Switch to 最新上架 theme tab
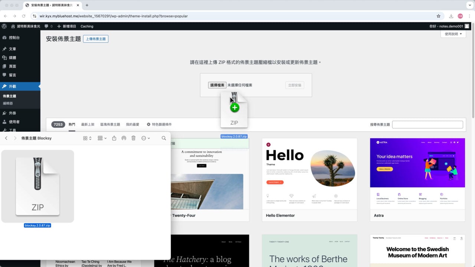475x267 pixels. coord(88,125)
